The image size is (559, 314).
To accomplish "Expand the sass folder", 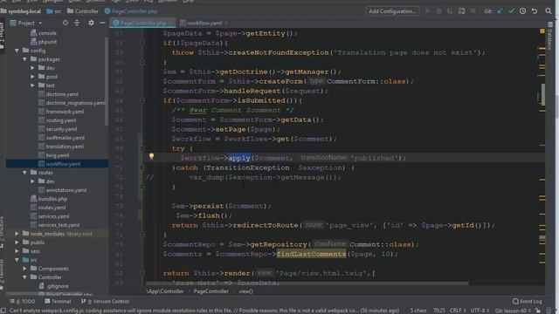I will coord(17,251).
